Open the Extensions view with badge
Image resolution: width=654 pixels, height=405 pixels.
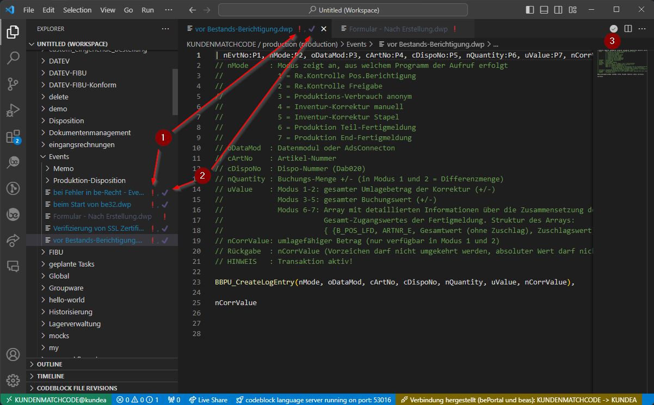(x=13, y=137)
